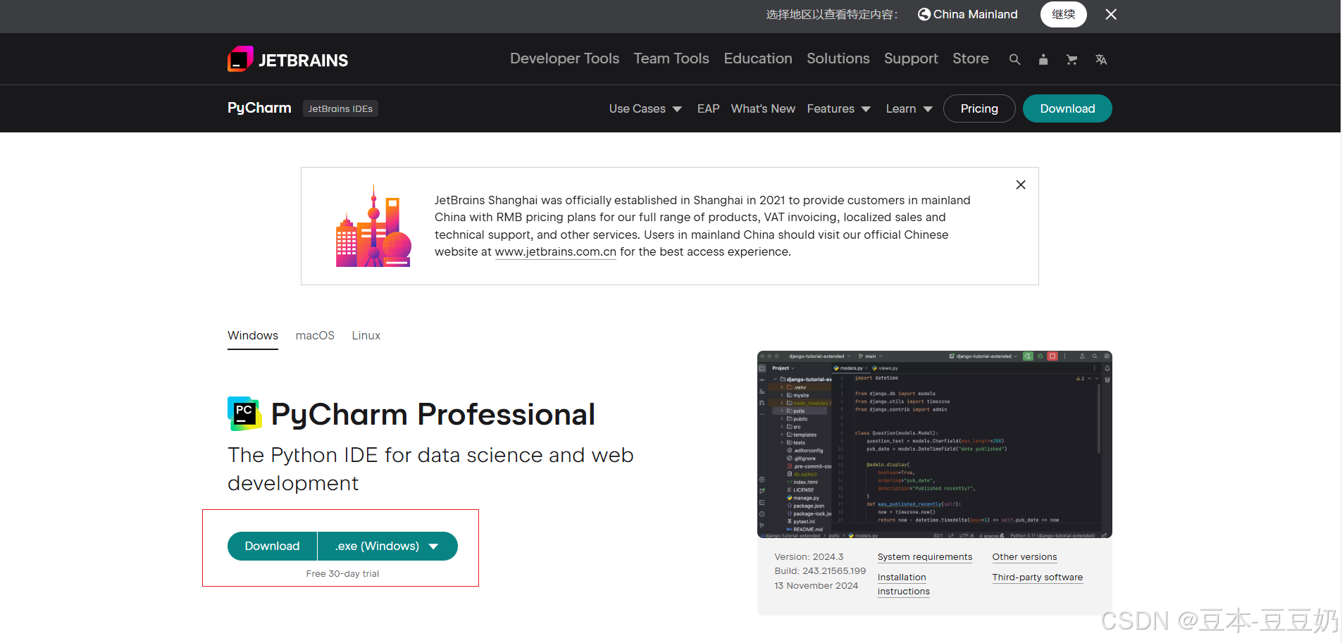Click the 13 November 2024 date text

pos(816,586)
